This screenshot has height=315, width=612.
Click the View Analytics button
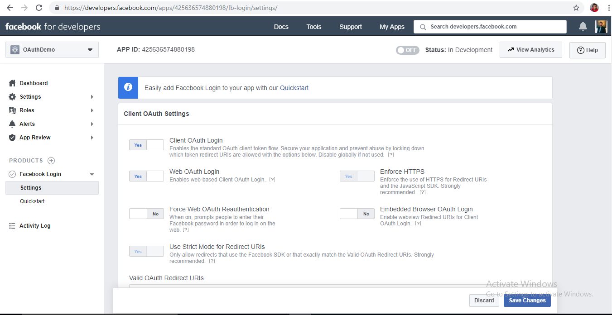[531, 50]
